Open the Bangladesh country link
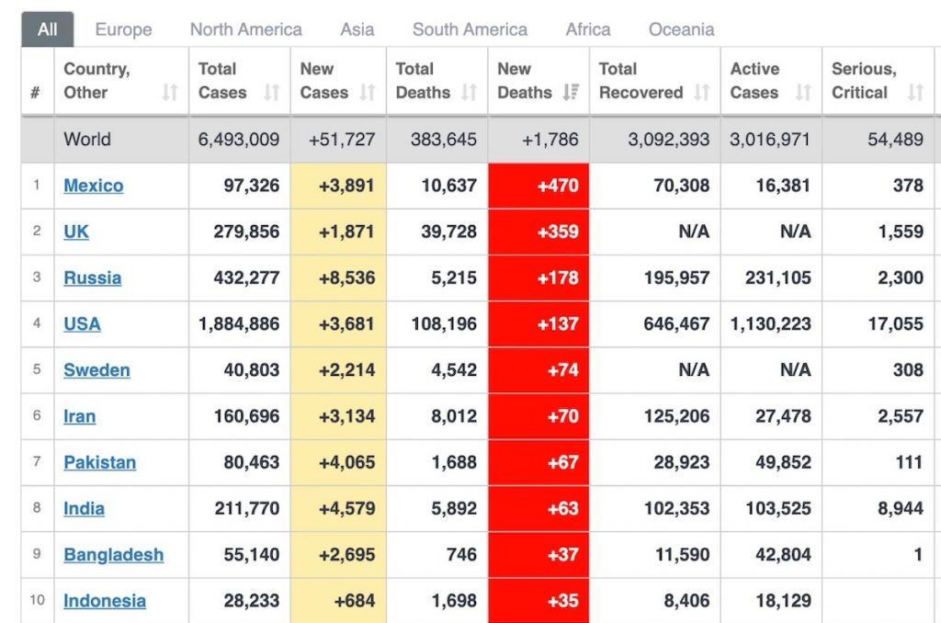Image resolution: width=941 pixels, height=623 pixels. (x=113, y=555)
